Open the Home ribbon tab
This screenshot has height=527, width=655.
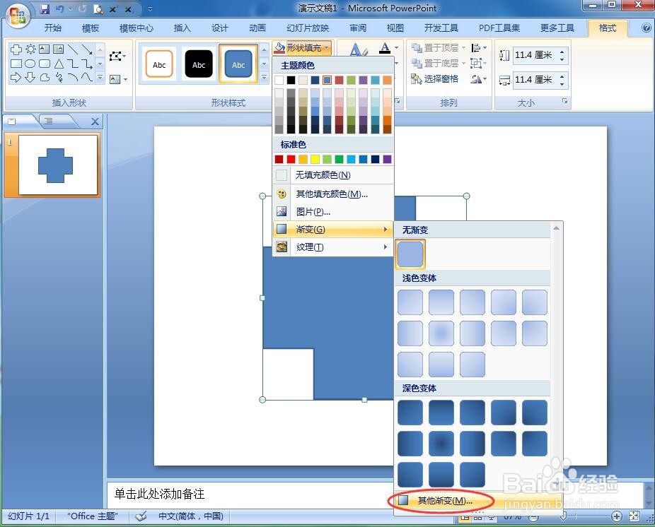pos(53,28)
